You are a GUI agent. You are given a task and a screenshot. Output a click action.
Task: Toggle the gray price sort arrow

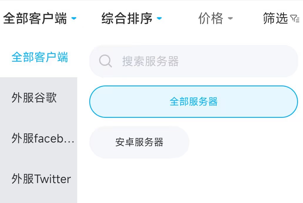230,18
